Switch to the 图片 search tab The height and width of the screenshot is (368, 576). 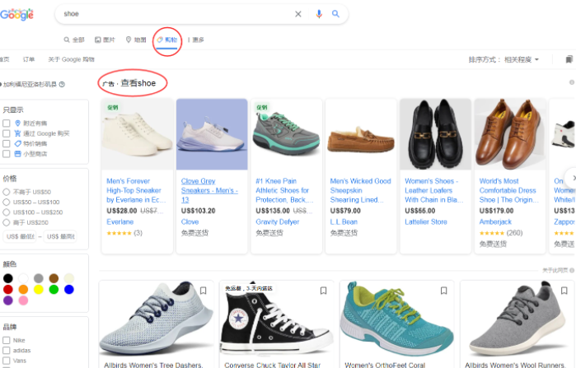[105, 40]
